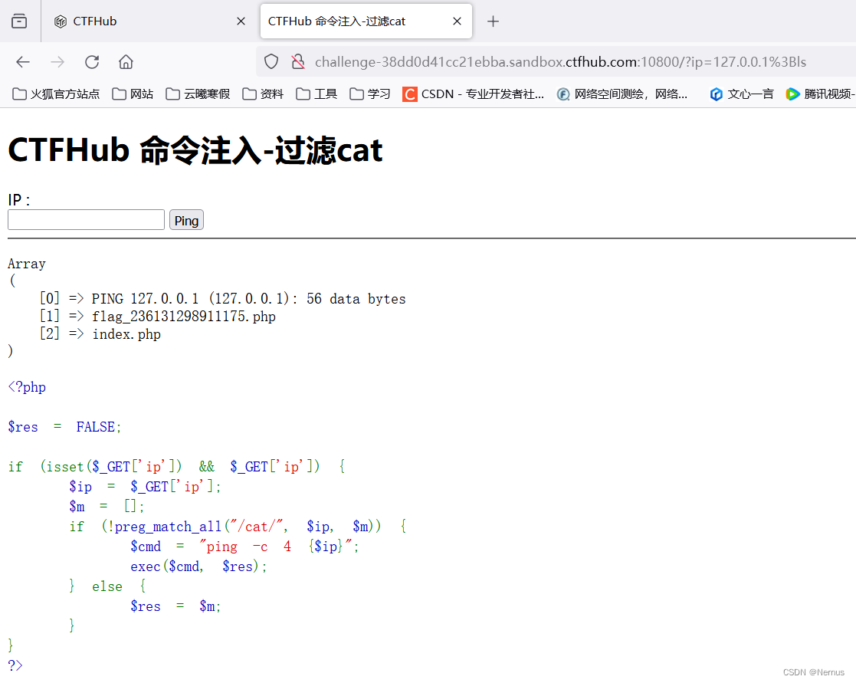
Task: Close the CTFHub 命令注入-过滤cat tab
Action: [457, 21]
